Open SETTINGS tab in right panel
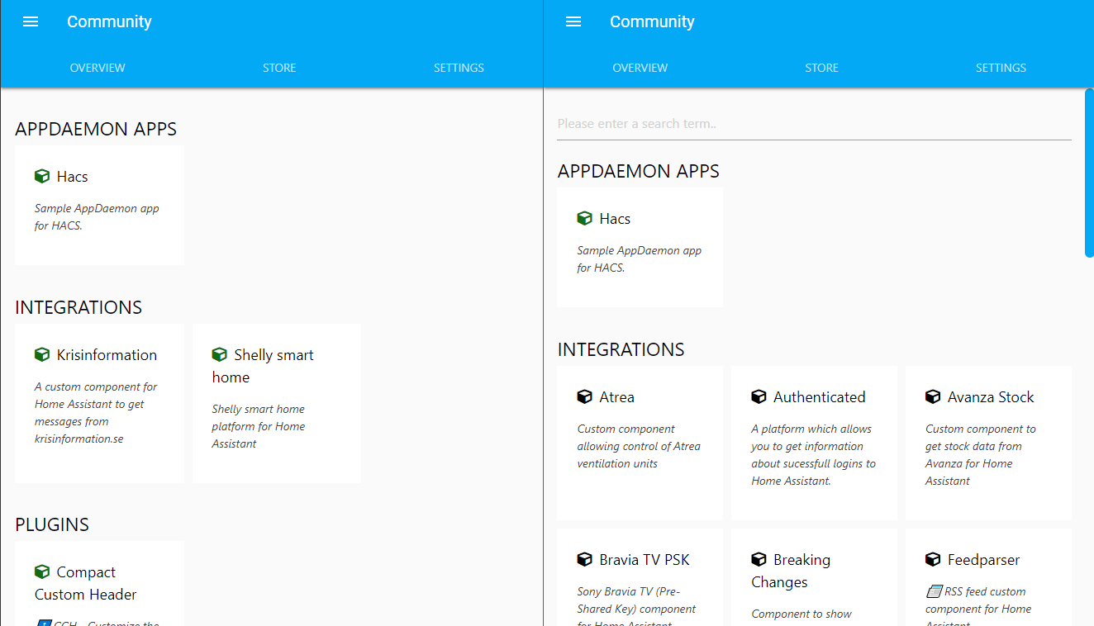 pos(1001,68)
